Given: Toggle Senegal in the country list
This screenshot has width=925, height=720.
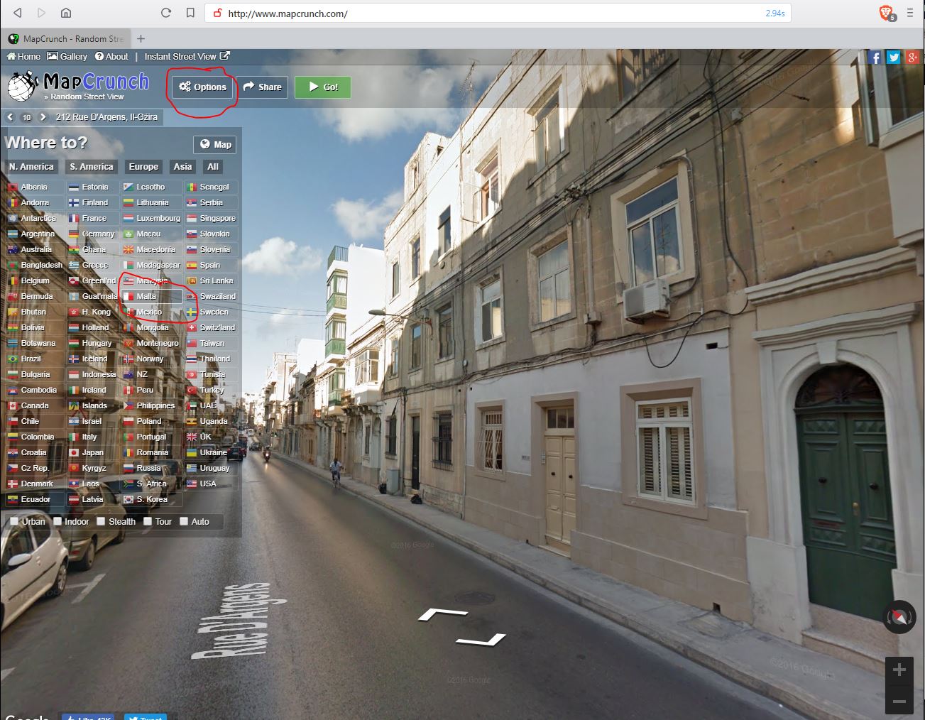Looking at the screenshot, I should click(x=212, y=187).
